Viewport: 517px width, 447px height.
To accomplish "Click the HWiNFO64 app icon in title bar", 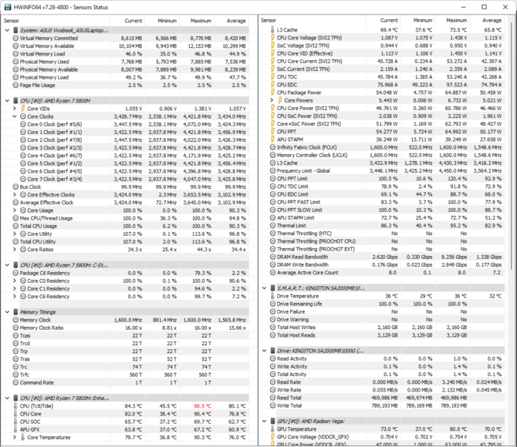I will click(7, 7).
